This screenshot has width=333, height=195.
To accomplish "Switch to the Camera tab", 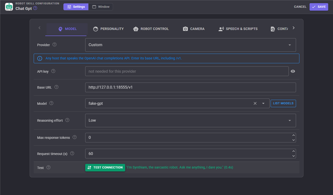I will pos(194,29).
